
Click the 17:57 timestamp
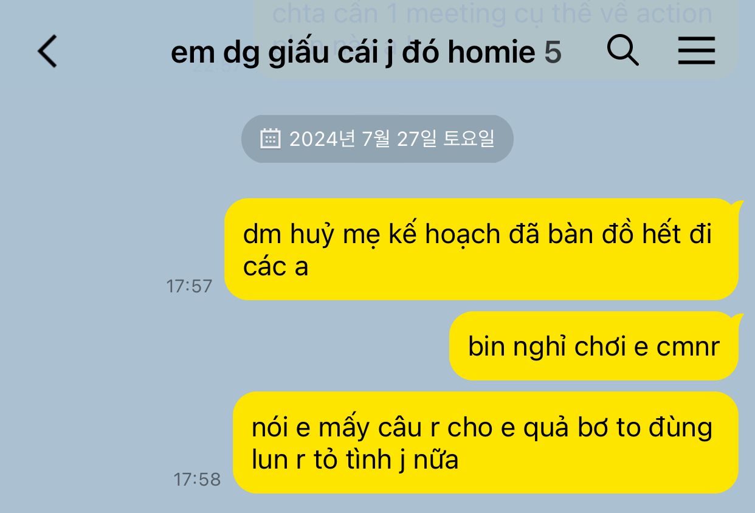click(x=190, y=286)
